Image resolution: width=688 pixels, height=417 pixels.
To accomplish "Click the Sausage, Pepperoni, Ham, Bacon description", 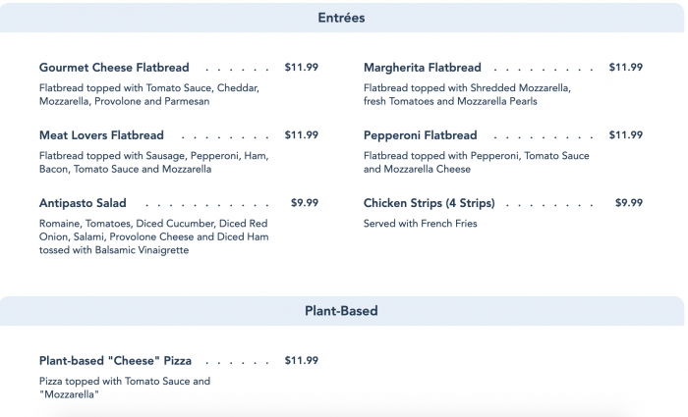I will click(x=153, y=162).
